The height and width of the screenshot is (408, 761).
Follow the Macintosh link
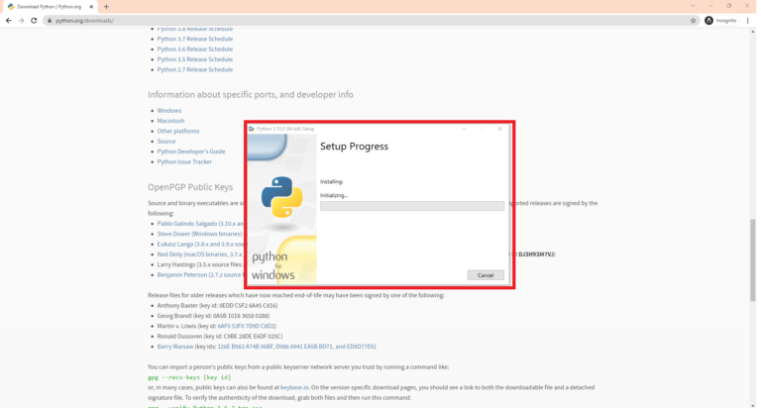click(x=170, y=121)
